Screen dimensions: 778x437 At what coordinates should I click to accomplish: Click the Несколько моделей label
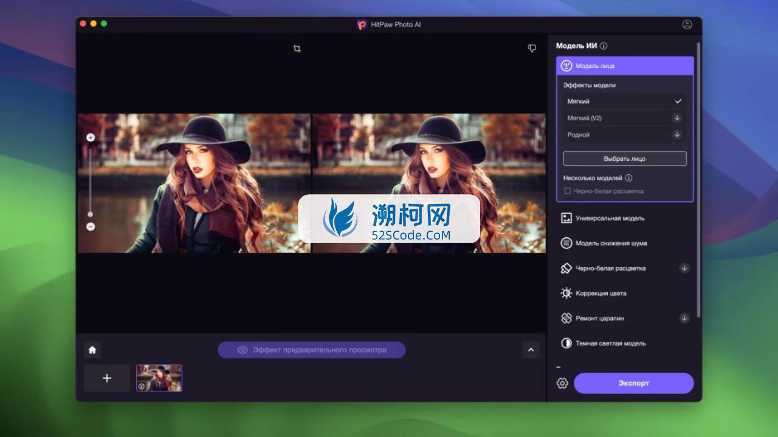[593, 178]
